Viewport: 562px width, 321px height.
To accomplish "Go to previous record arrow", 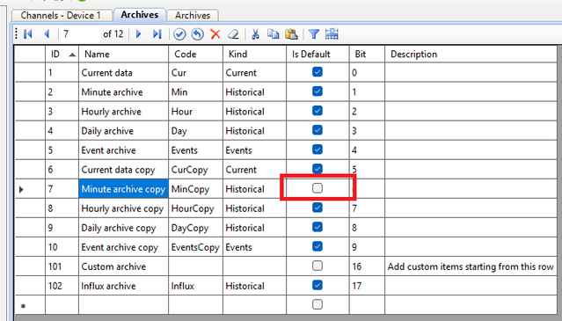I will (x=47, y=34).
